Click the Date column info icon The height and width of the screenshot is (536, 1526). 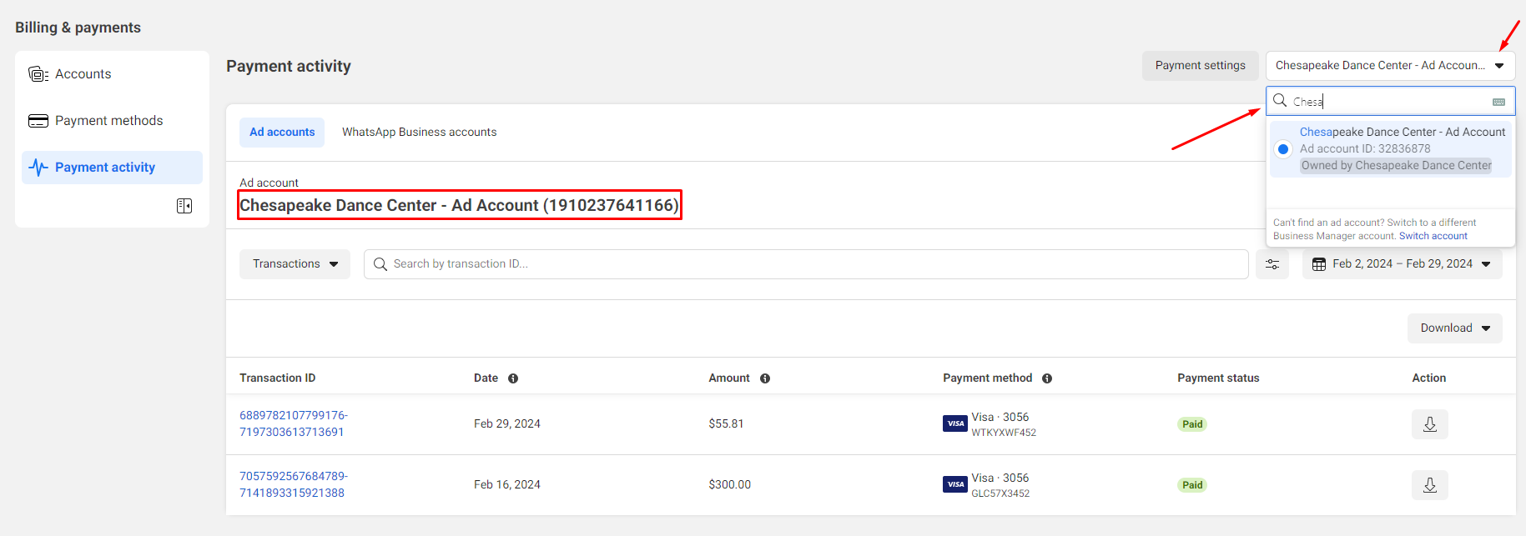tap(513, 378)
